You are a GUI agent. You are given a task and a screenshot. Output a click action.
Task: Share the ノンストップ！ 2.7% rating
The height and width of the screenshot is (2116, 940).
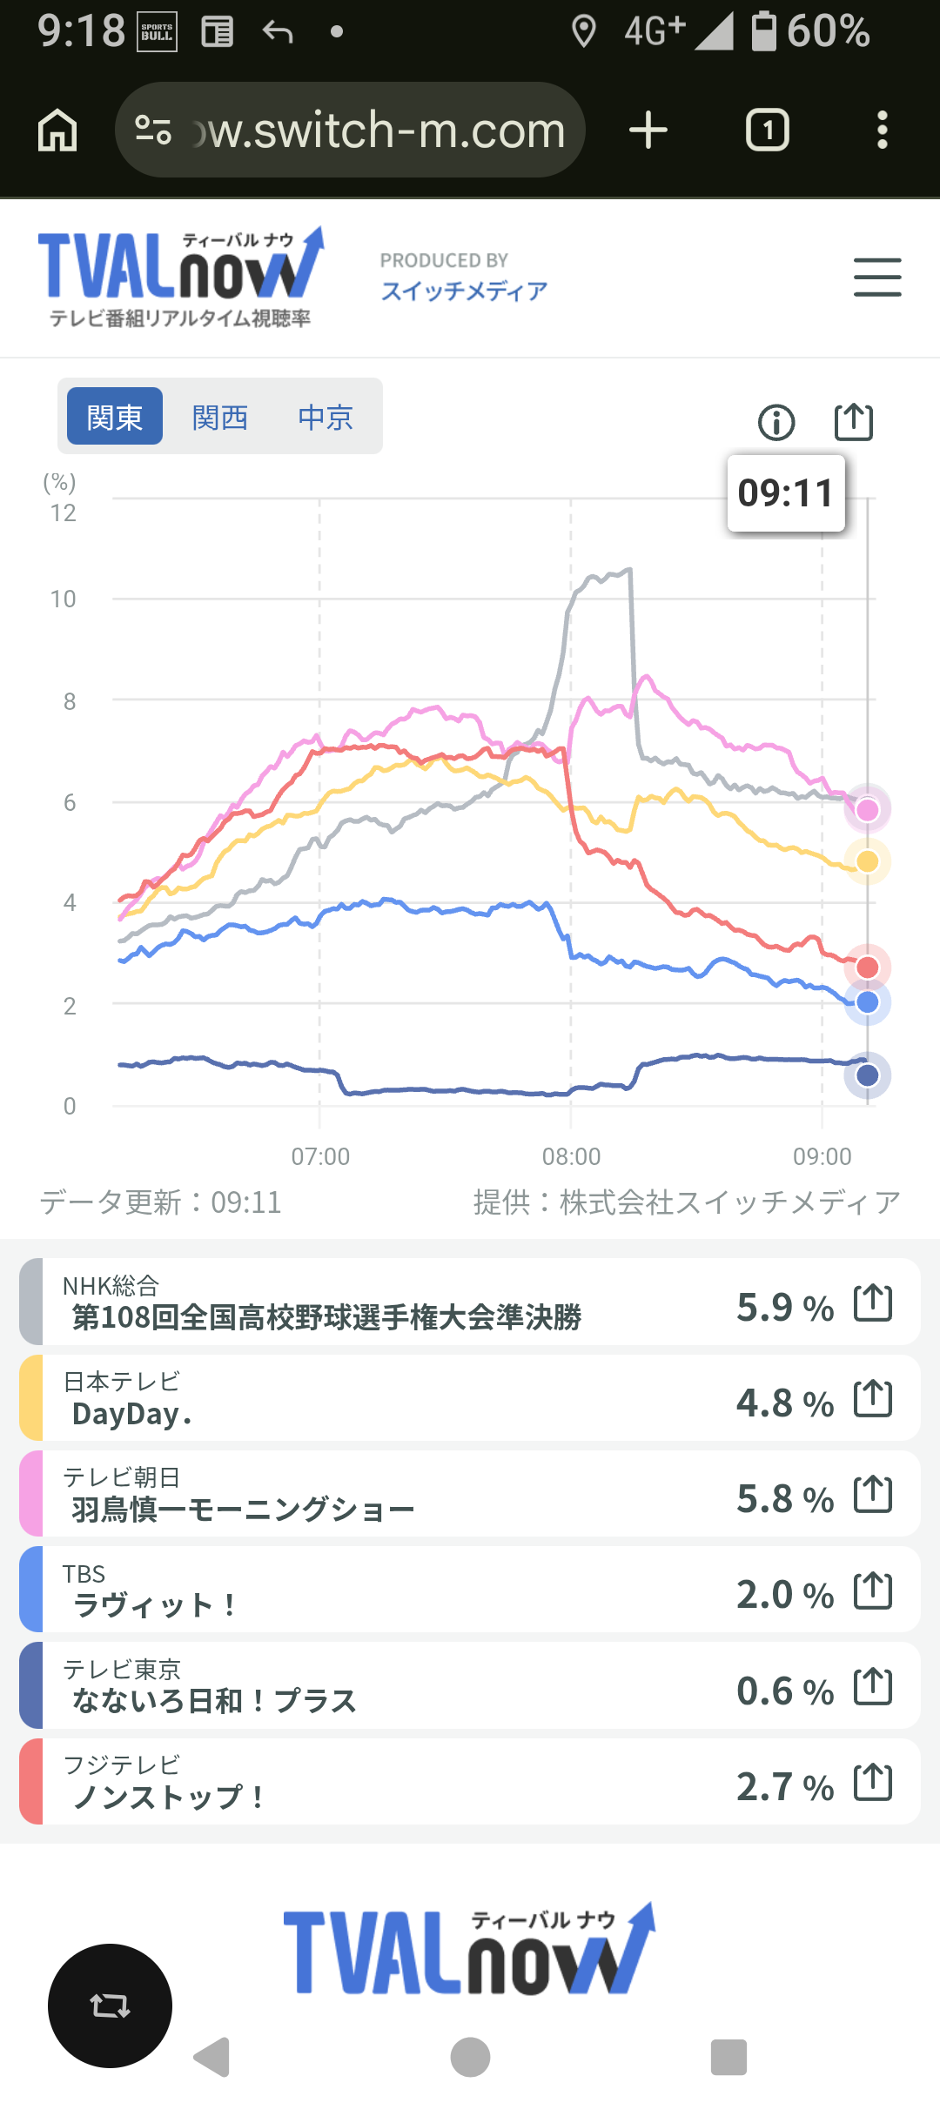click(873, 1782)
